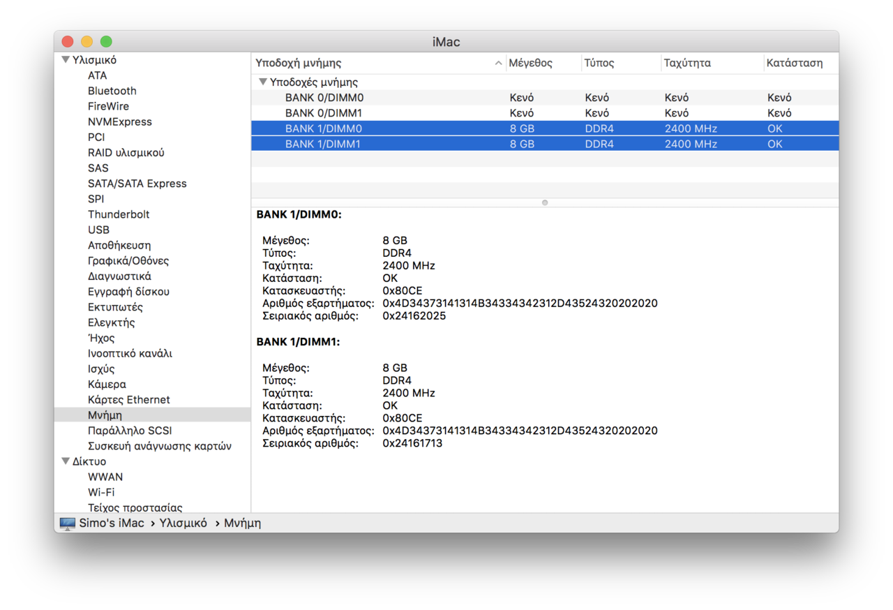893x610 pixels.
Task: Collapse the Υποδοχές μνήμης disclosure triangle
Action: [x=263, y=82]
